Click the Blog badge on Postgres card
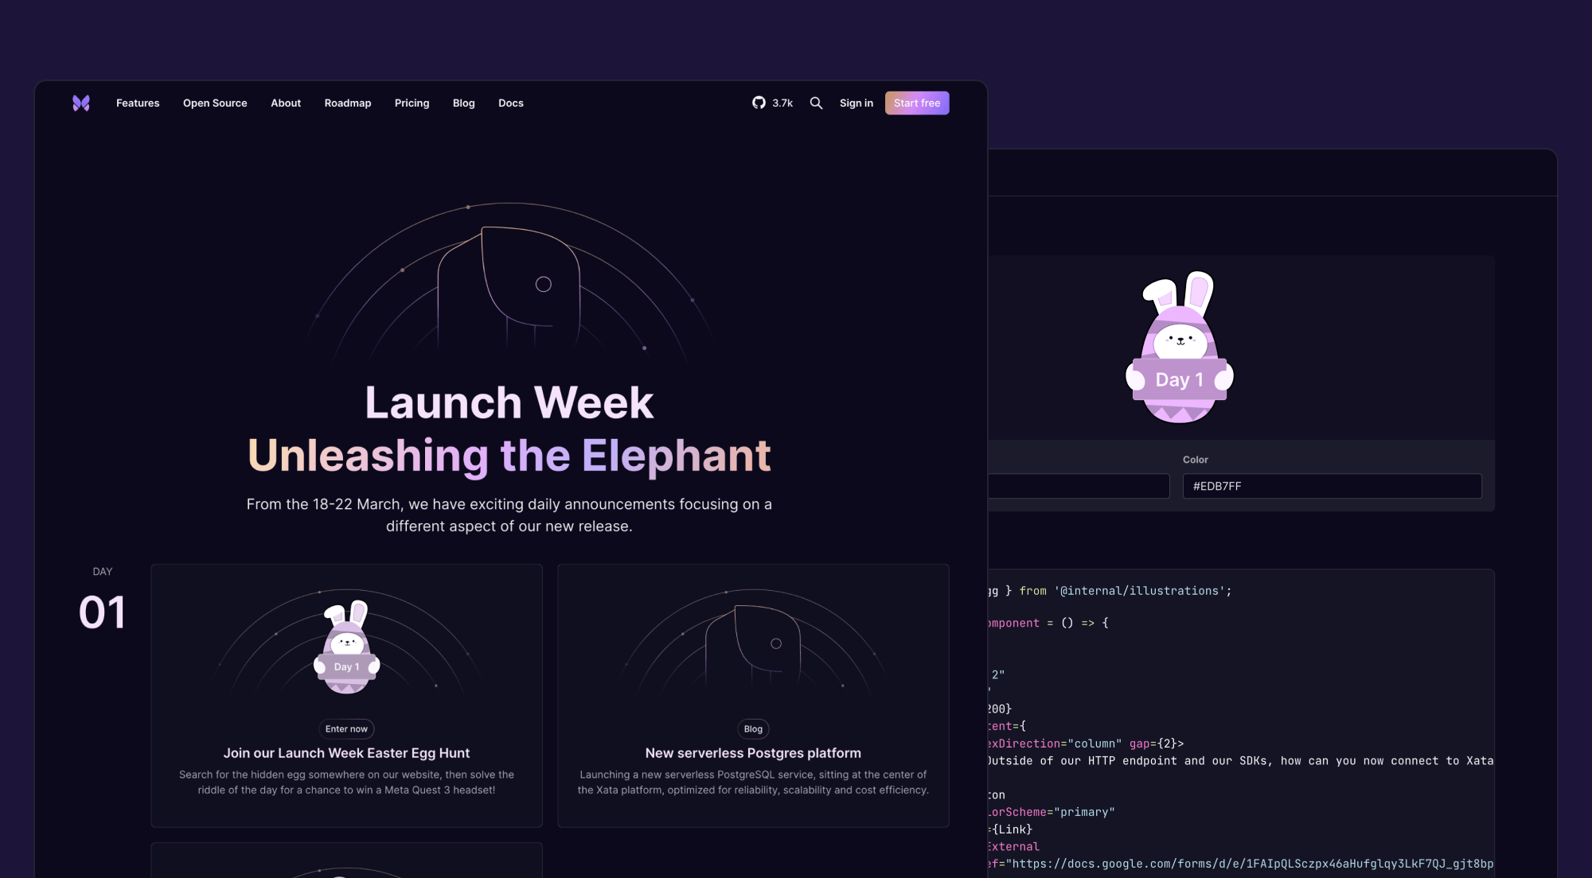The width and height of the screenshot is (1592, 878). click(753, 729)
